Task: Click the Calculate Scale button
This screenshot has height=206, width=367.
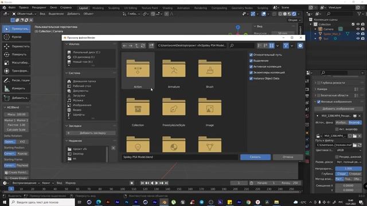Action: [x=16, y=130]
